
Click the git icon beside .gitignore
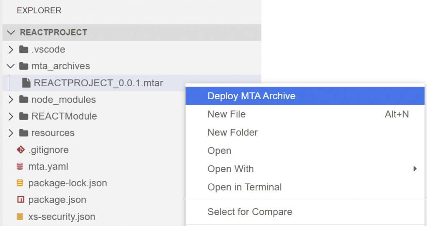click(x=21, y=150)
